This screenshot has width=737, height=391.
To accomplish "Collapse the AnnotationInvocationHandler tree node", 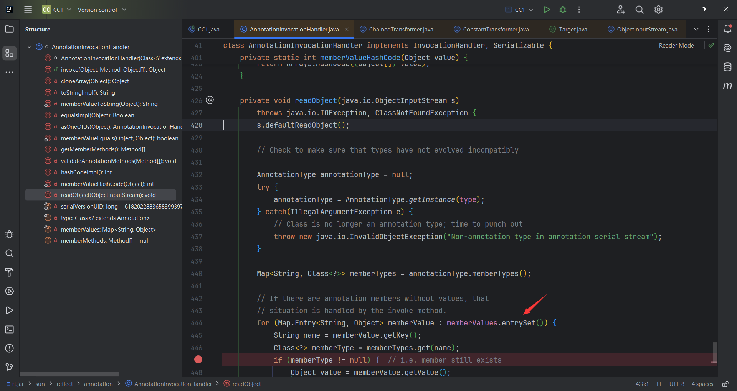I will [x=29, y=47].
